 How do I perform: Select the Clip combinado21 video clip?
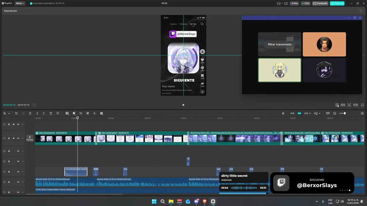(x=142, y=138)
